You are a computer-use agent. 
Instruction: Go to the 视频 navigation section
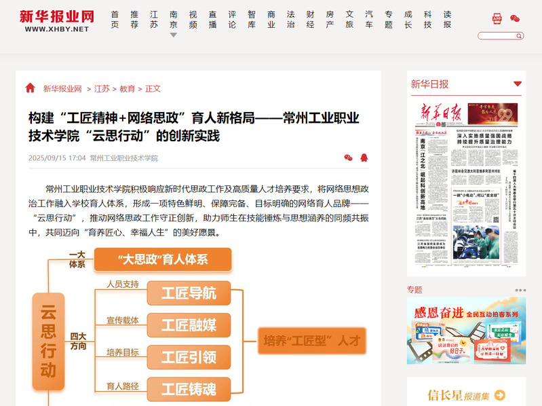(x=193, y=19)
